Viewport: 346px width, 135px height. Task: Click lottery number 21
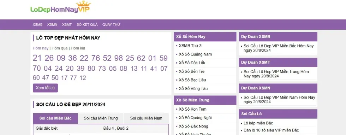37,58
